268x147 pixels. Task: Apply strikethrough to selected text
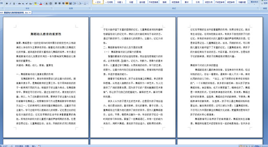(20, 4)
